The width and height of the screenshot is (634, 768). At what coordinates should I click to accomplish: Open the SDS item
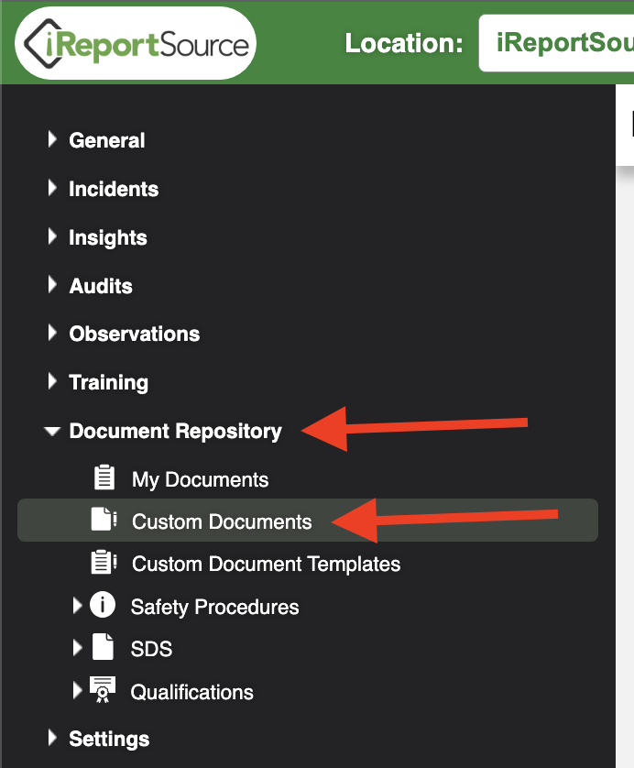click(151, 649)
